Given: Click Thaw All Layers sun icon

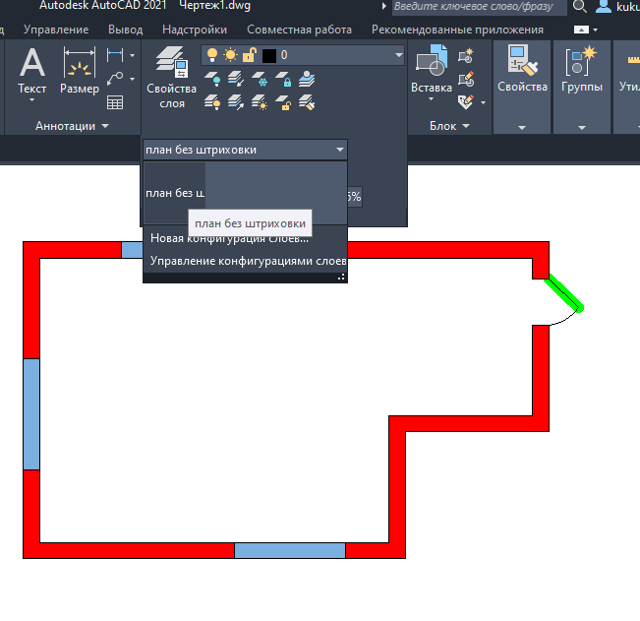Looking at the screenshot, I should coord(260,102).
